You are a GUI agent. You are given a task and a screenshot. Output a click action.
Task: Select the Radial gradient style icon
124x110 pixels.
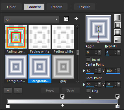pyautogui.click(x=118, y=40)
